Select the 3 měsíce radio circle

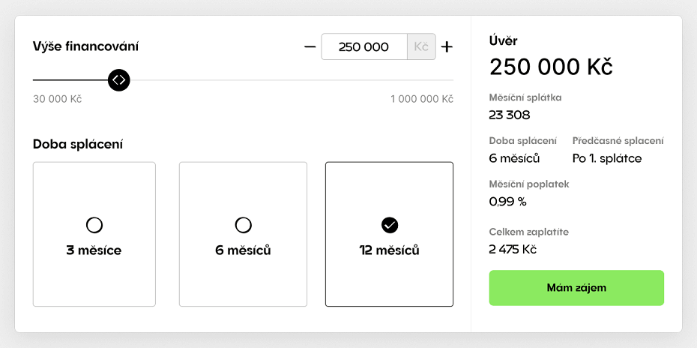coord(94,225)
